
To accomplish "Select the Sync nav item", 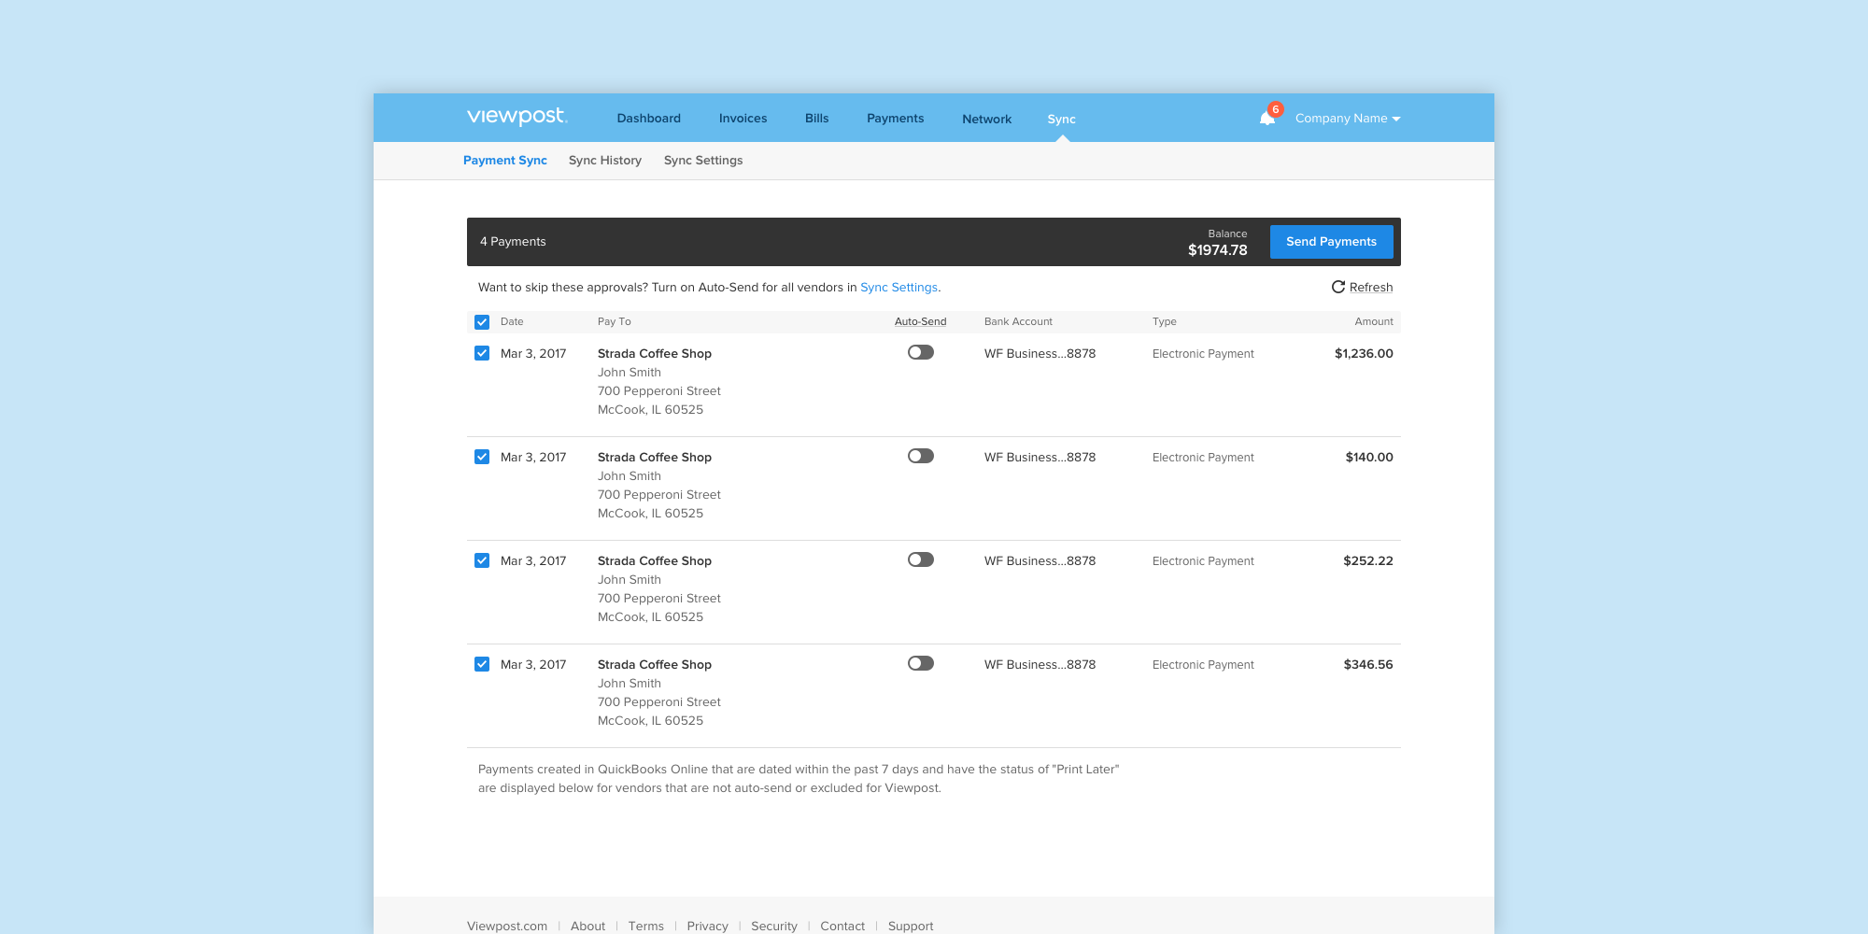I will (1062, 120).
